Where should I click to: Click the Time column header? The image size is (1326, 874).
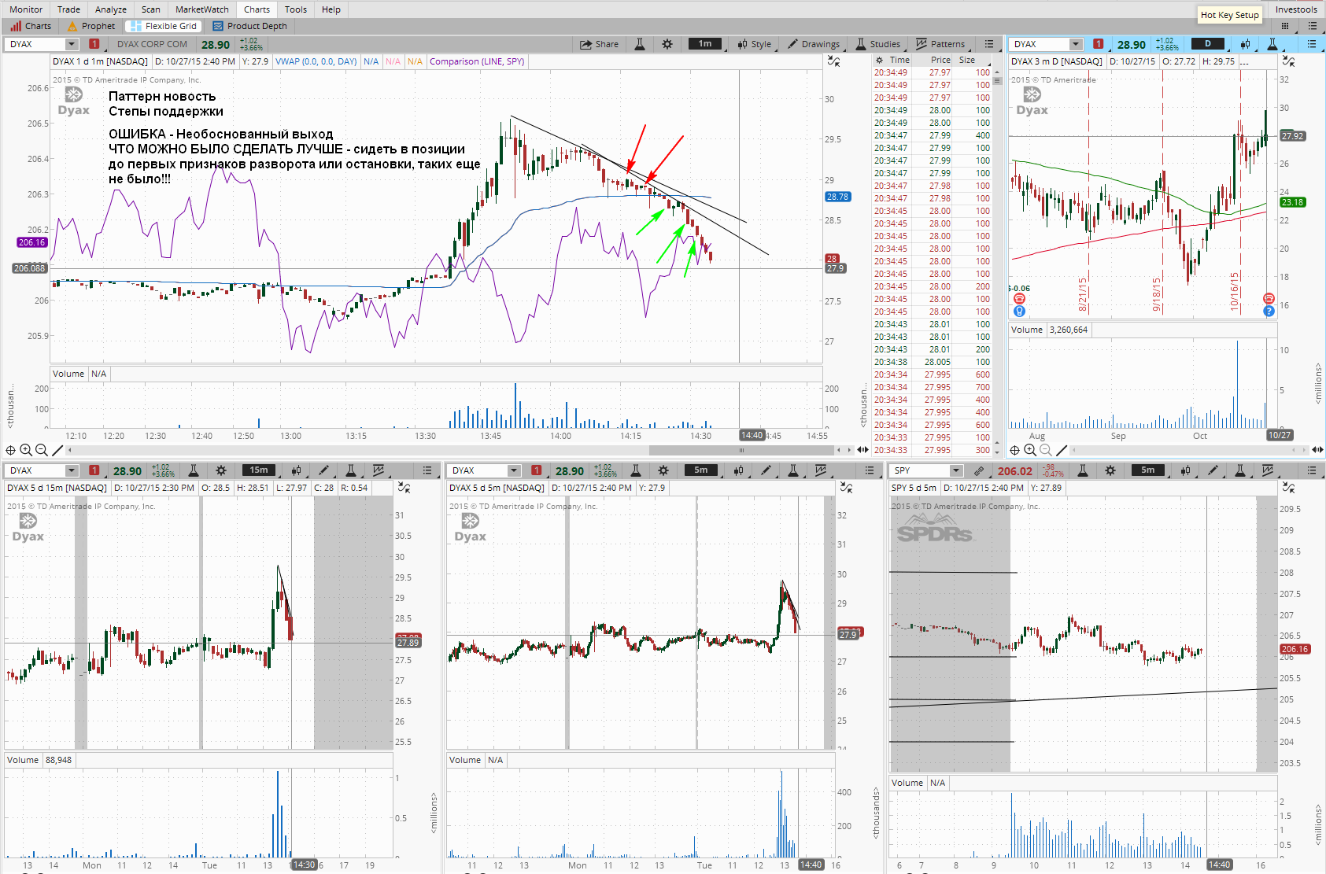pyautogui.click(x=899, y=60)
